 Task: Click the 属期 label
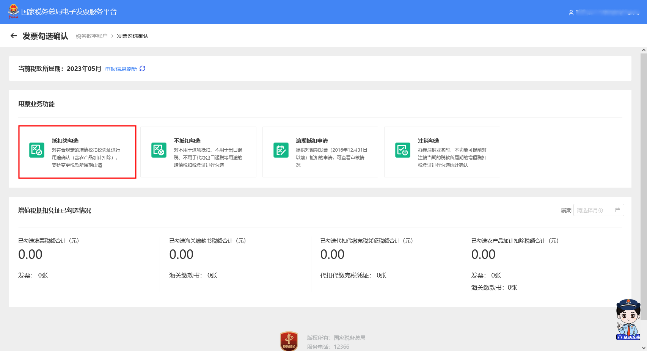(x=566, y=210)
